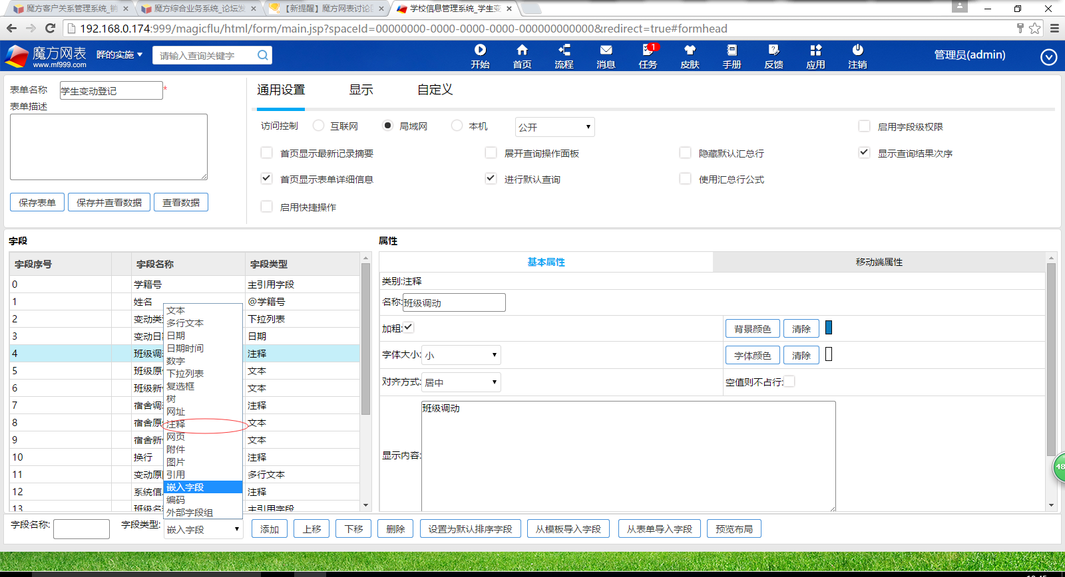Viewport: 1065px width, 577px height.
Task: Switch to 基本属性 tab
Action: (x=546, y=262)
